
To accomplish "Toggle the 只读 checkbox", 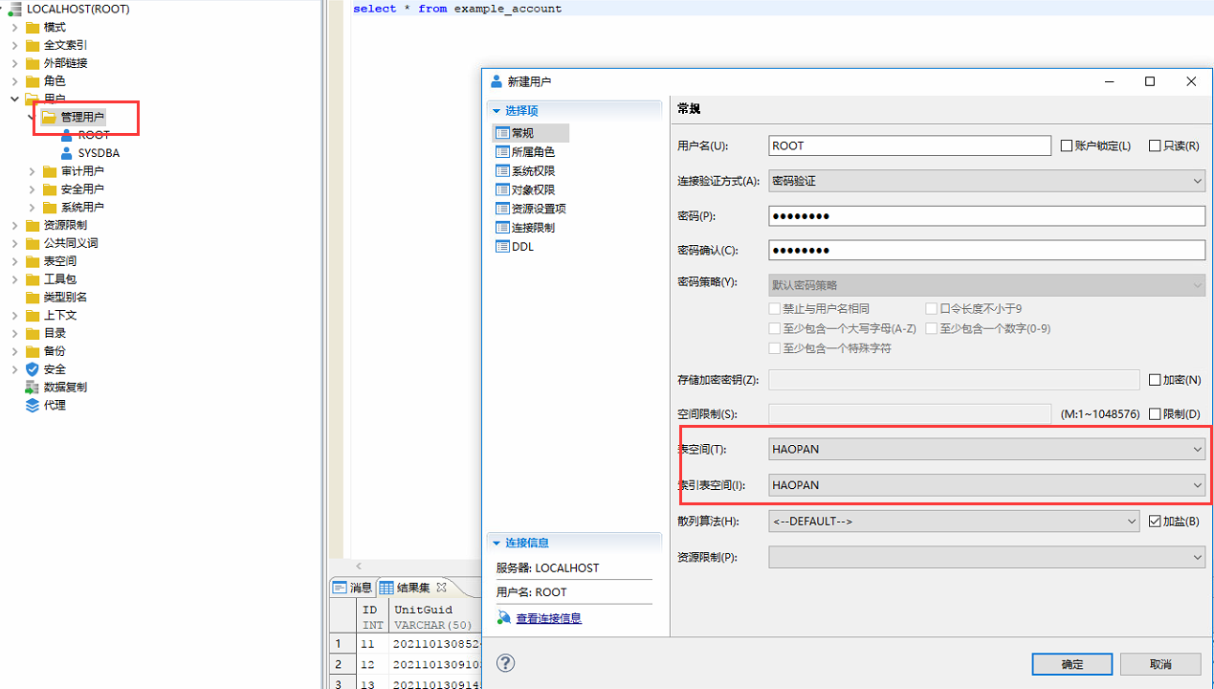I will [1155, 146].
